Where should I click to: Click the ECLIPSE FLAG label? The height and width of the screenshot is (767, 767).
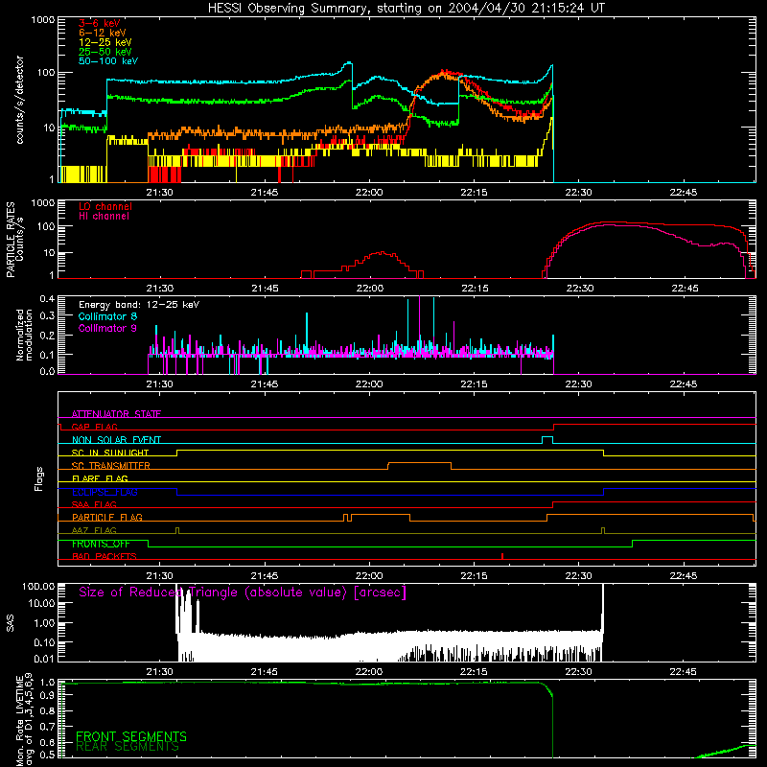105,492
